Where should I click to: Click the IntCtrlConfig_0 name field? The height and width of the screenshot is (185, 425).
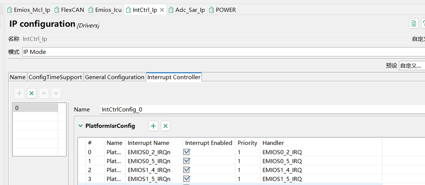256,110
